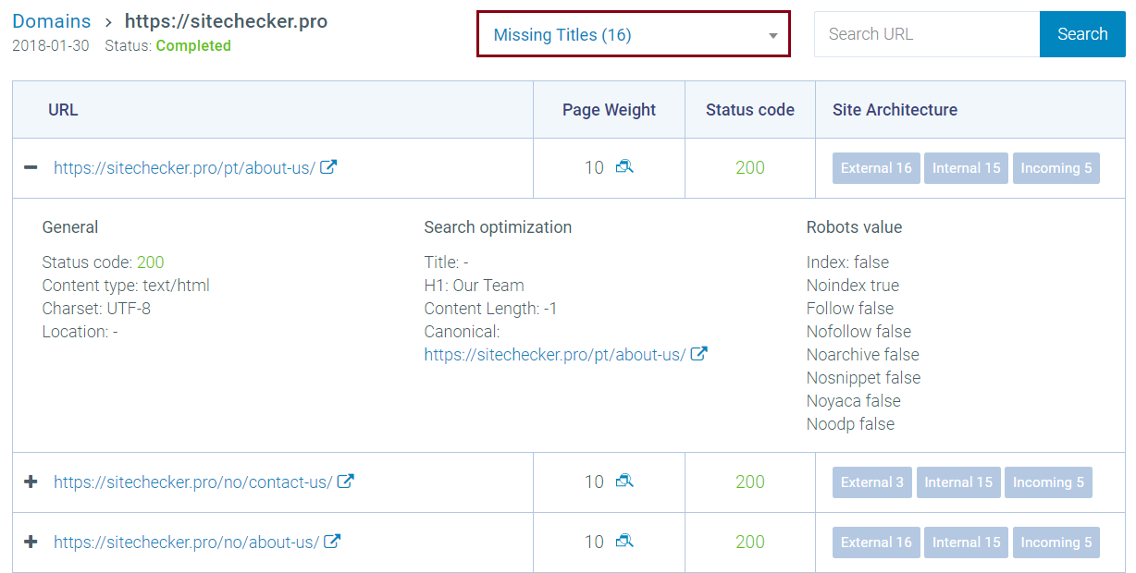Click Noarchive false robots value

pos(863,355)
